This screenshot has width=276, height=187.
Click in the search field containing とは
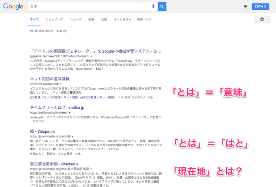coord(87,6)
